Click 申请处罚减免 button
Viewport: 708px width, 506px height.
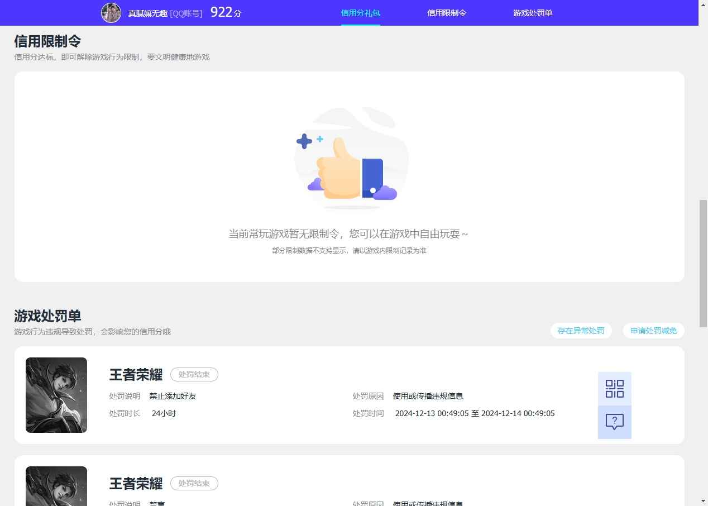pos(653,331)
